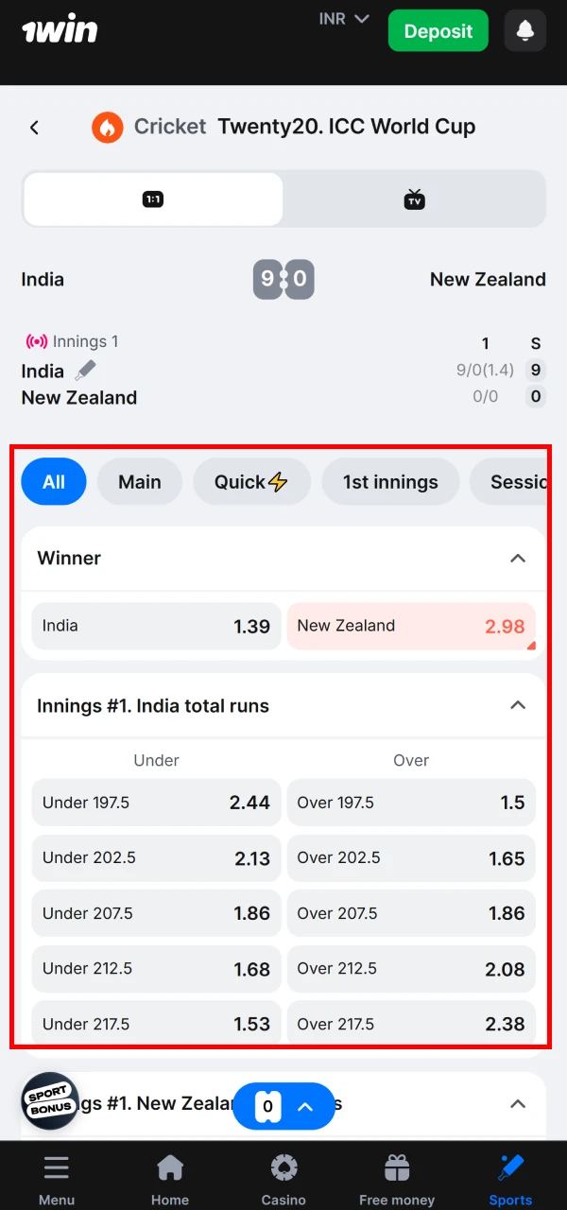Select the 1st innings tab
567x1210 pixels.
(x=390, y=482)
